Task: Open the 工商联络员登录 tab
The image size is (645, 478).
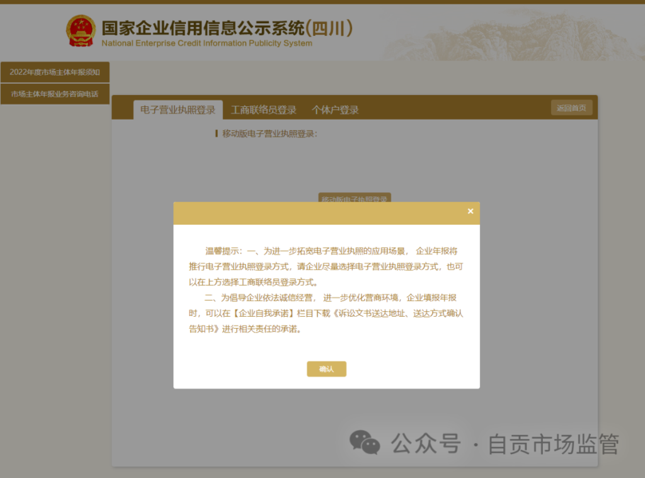Action: pyautogui.click(x=263, y=110)
